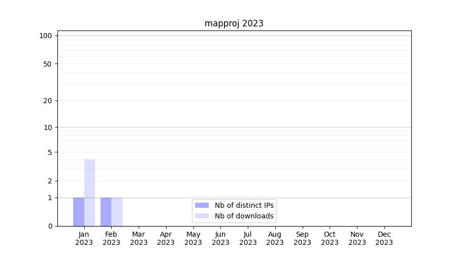Click the 'mapproj 2023' chart title
The width and height of the screenshot is (457, 254).
tap(234, 23)
